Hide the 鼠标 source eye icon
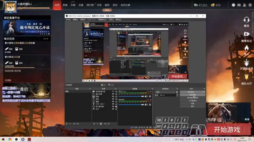The image size is (254, 142). [113, 99]
